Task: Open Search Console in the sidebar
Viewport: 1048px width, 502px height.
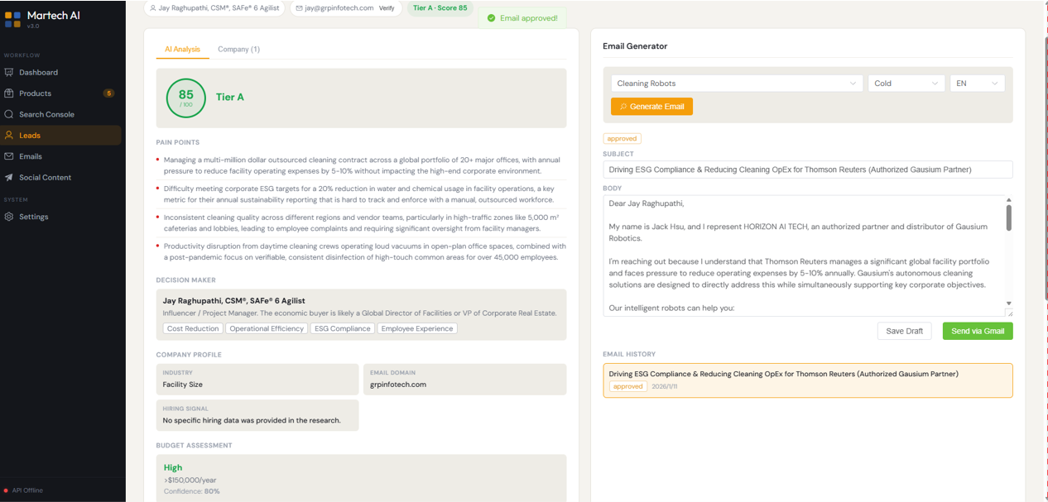Action: [x=61, y=114]
